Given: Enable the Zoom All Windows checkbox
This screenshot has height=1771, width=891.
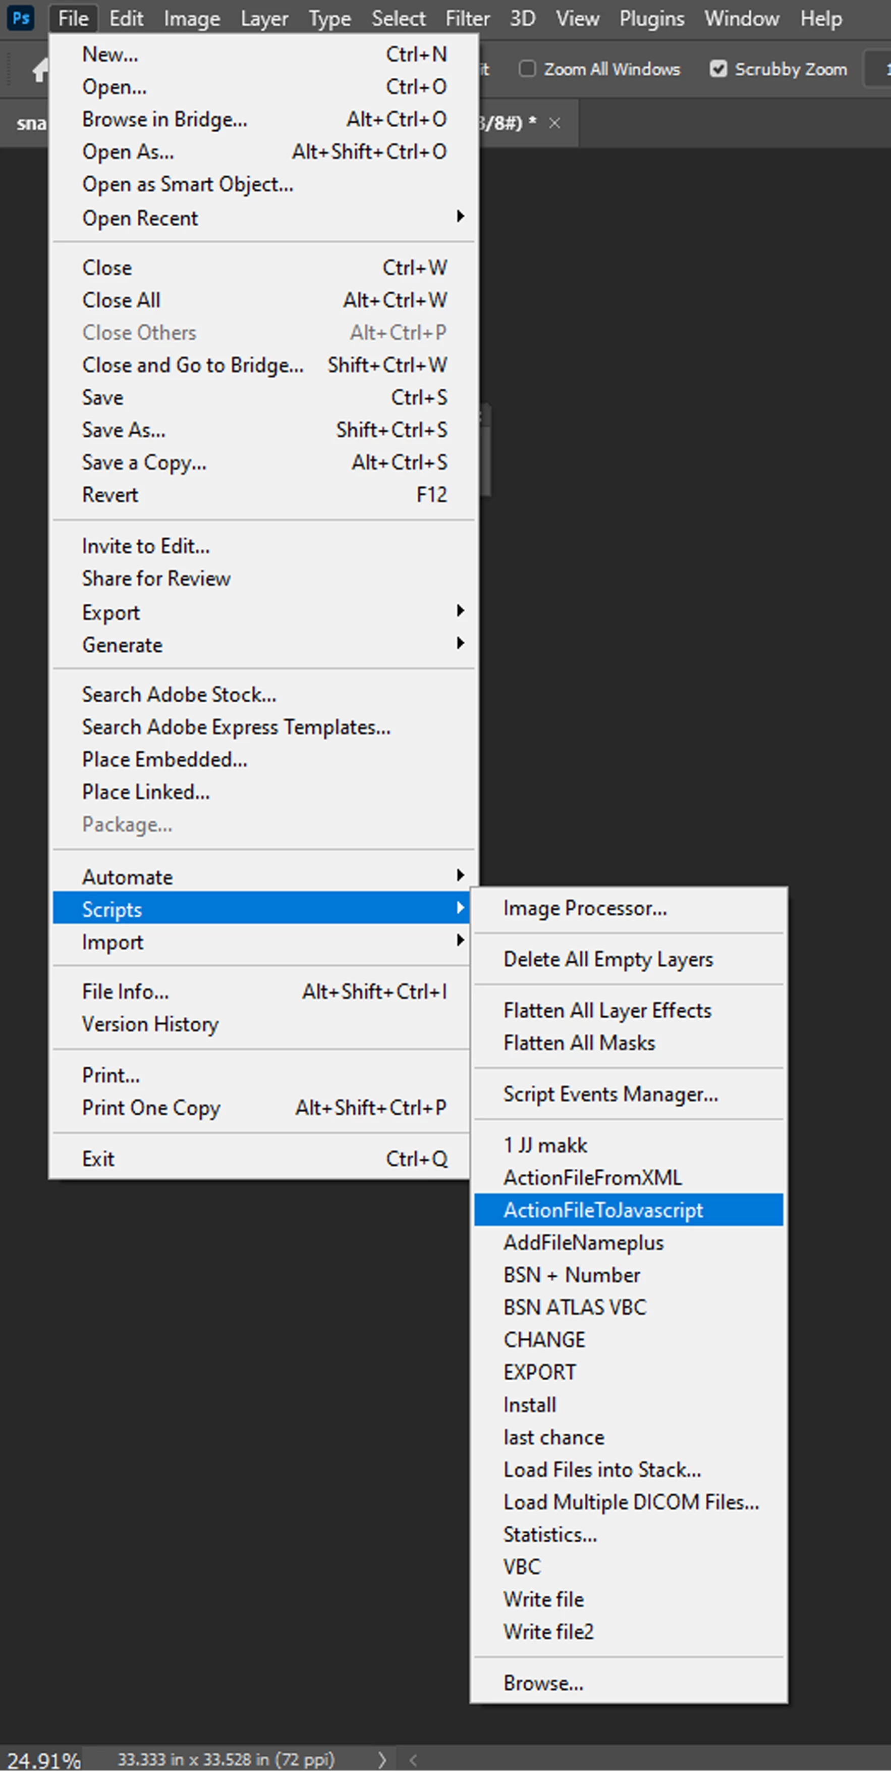Looking at the screenshot, I should pos(527,69).
